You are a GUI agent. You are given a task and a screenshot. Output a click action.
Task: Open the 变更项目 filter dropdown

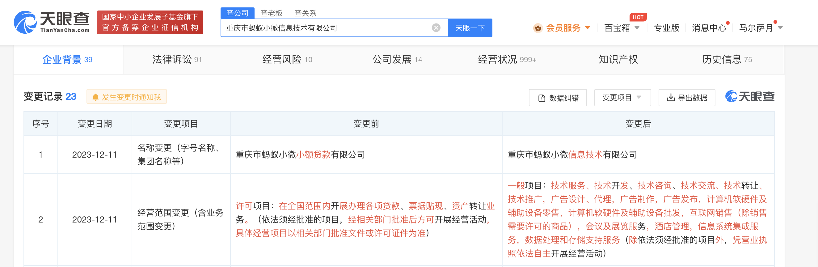(x=622, y=97)
